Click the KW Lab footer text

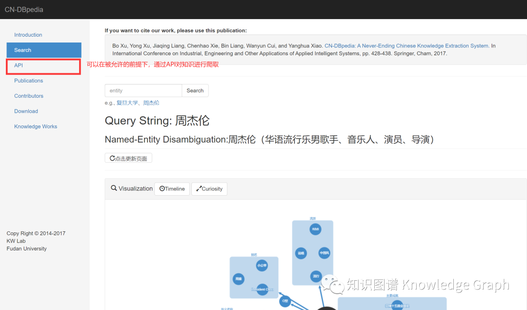tap(16, 241)
